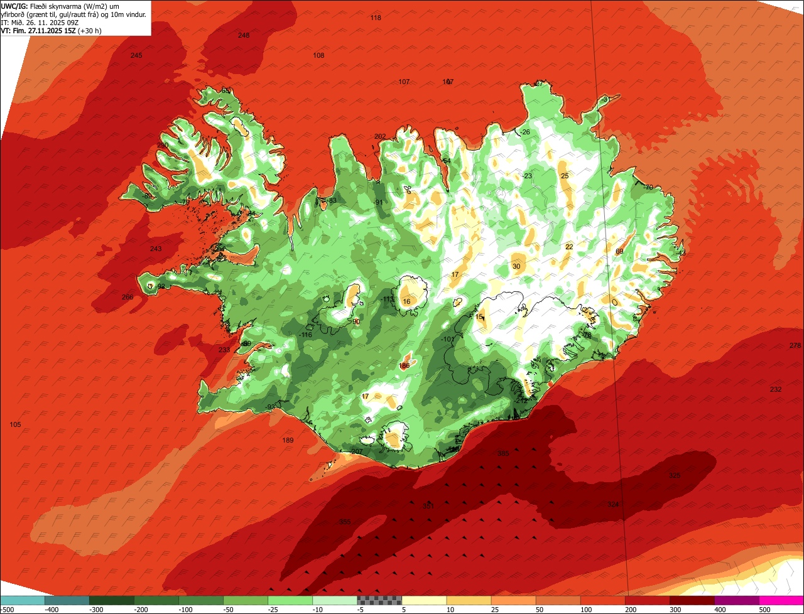Viewport: 804px width, 614px height.
Task: Click the legend swatch between -200 and -100
Action: [156, 600]
